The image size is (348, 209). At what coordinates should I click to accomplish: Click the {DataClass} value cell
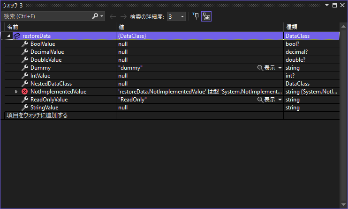[200, 36]
